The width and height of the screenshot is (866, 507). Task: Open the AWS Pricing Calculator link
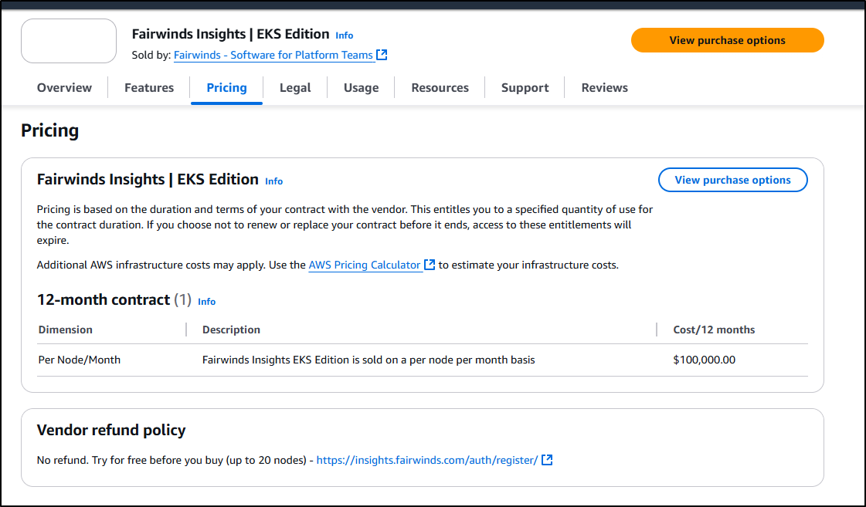click(x=365, y=265)
